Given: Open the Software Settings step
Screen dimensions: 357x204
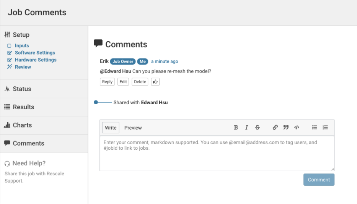Looking at the screenshot, I should pos(35,53).
